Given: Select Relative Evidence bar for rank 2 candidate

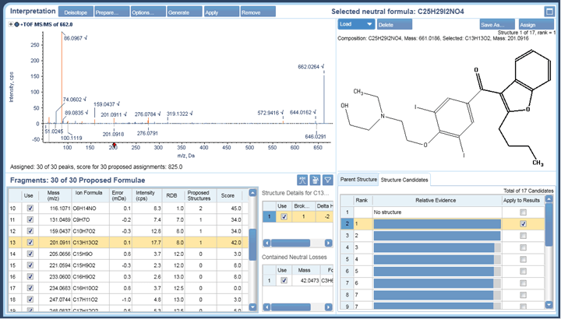Looking at the screenshot, I should pyautogui.click(x=437, y=236).
